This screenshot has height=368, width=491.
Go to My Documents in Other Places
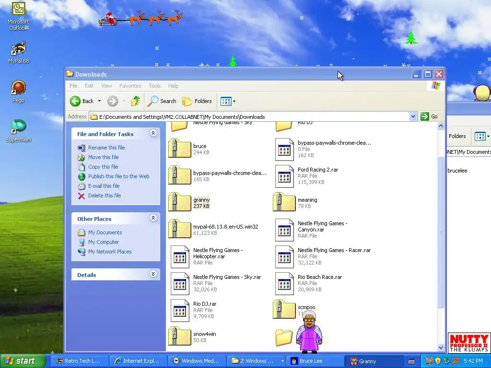coord(105,232)
